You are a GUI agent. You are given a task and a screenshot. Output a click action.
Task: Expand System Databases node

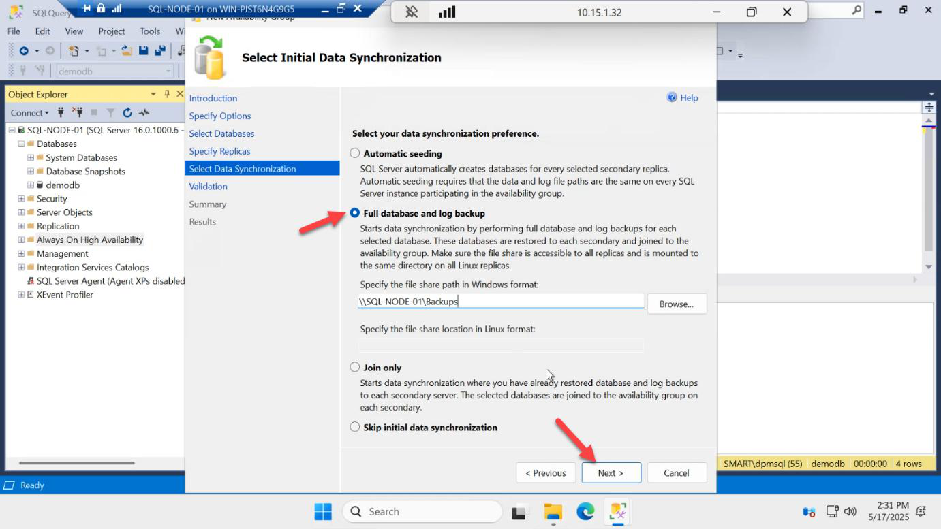pos(31,157)
